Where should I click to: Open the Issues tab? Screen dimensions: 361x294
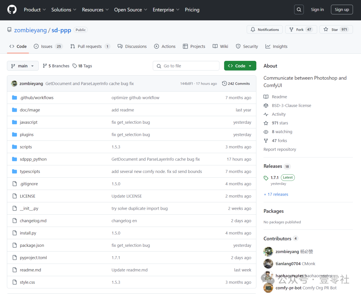pyautogui.click(x=48, y=46)
